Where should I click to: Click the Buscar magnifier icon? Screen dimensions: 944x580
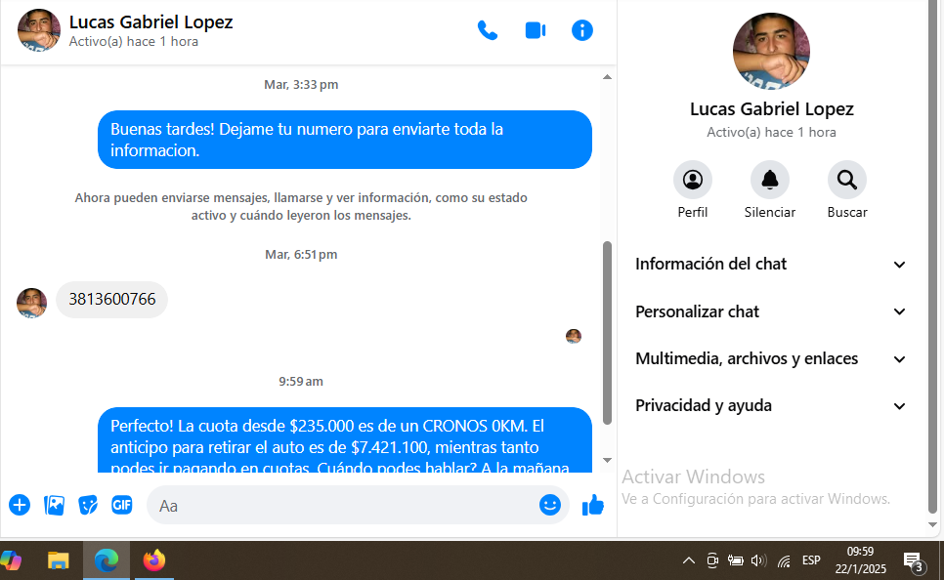pos(847,180)
